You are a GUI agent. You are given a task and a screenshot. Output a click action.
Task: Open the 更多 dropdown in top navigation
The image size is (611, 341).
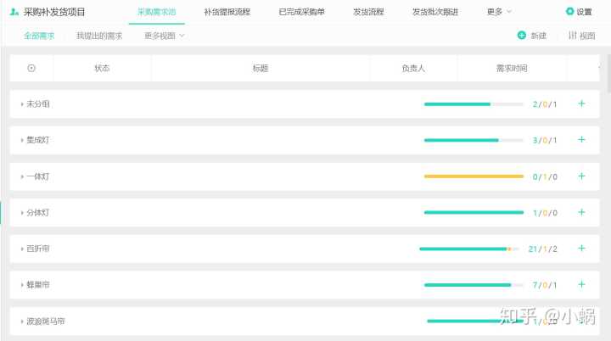(x=499, y=12)
